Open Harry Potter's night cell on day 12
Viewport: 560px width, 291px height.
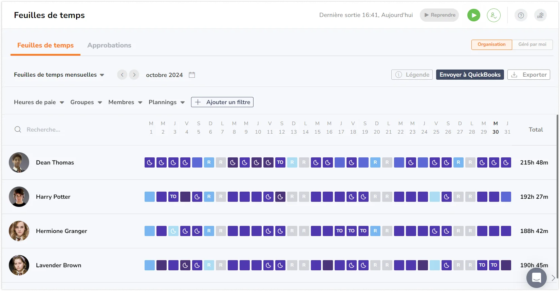tap(280, 197)
